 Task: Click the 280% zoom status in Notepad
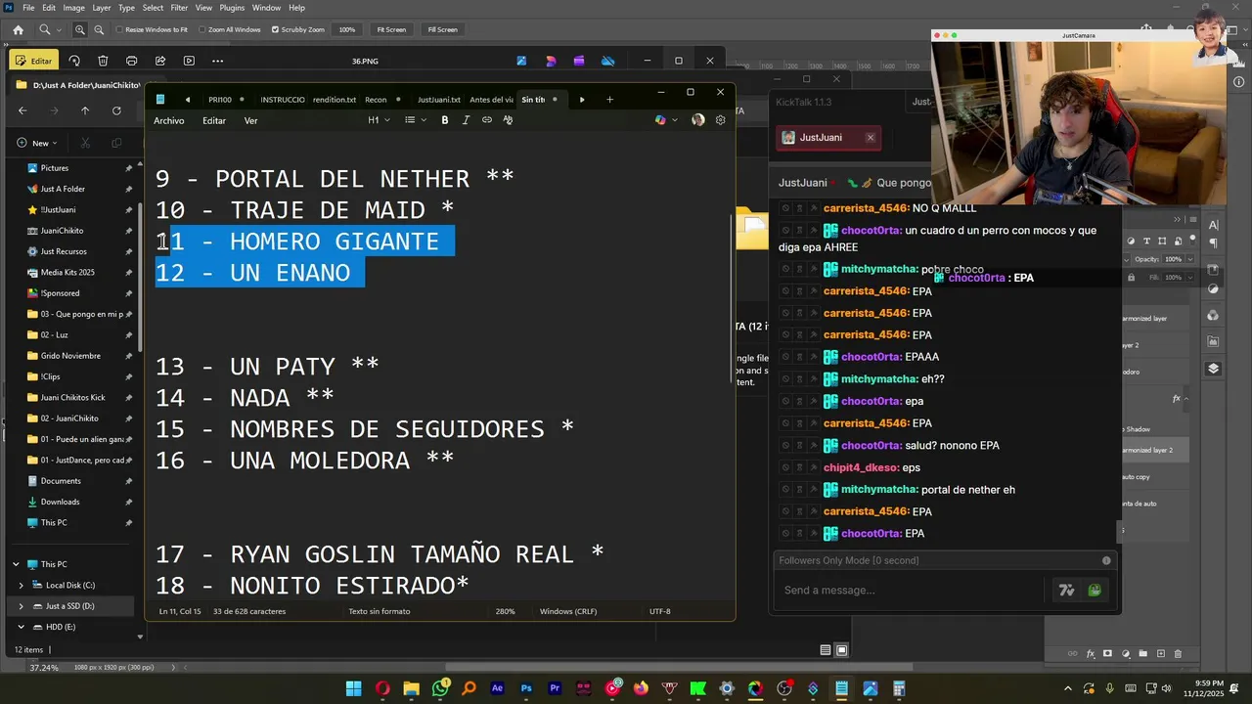pos(505,611)
